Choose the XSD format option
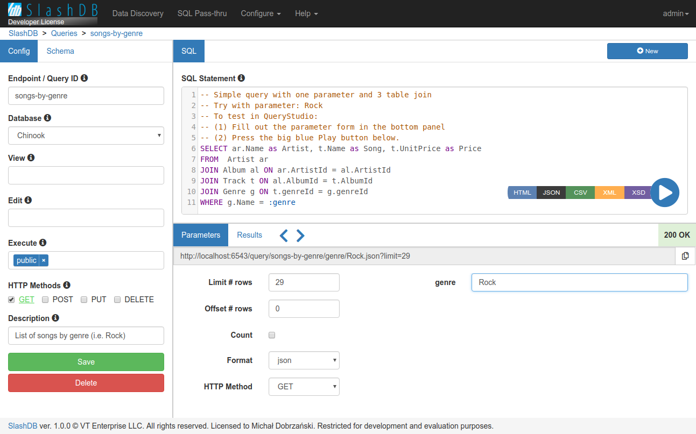Image resolution: width=696 pixels, height=434 pixels. (x=638, y=192)
